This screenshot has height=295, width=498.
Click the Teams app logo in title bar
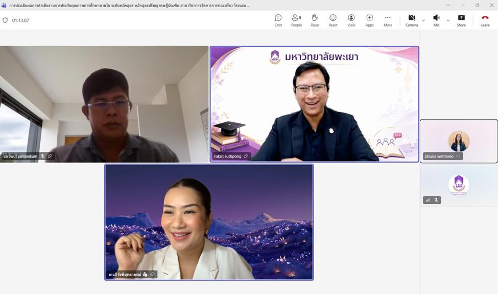pyautogui.click(x=4, y=5)
